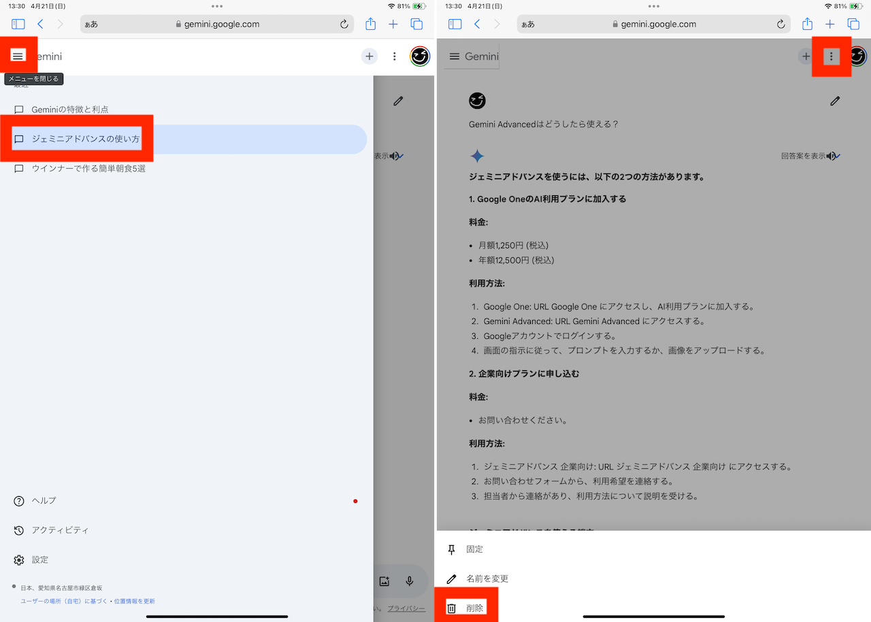Close the Gemini menu via the hamburger icon in left screenshot
The height and width of the screenshot is (622, 871).
[x=18, y=56]
